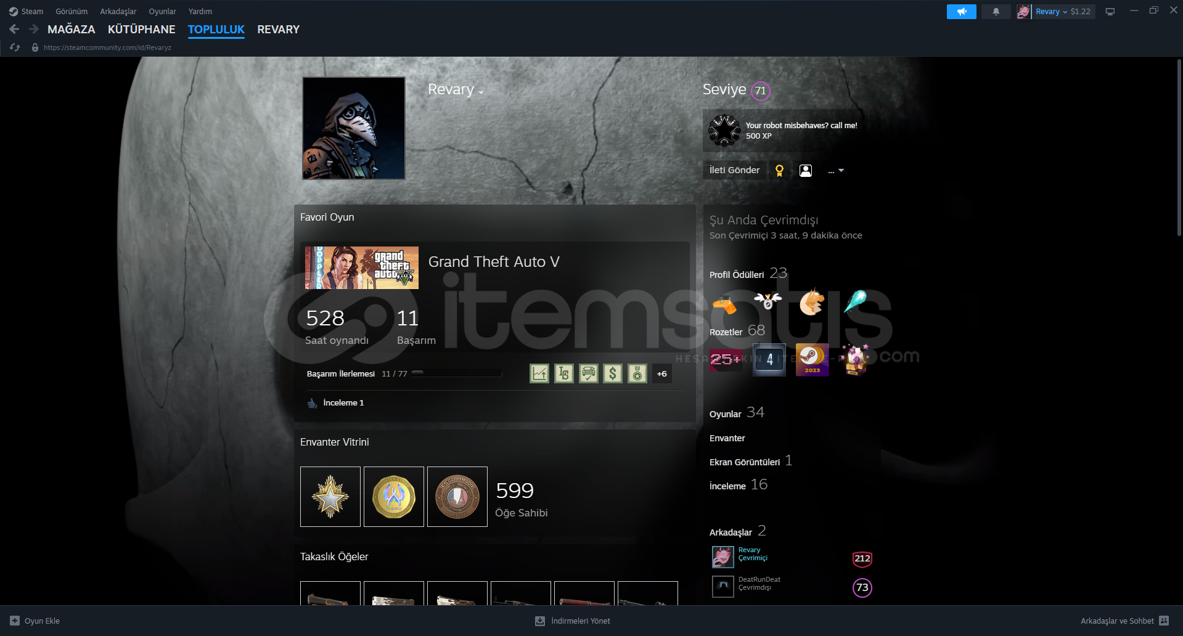Click the URL address field
Viewport: 1183px width, 636px height.
(x=108, y=47)
